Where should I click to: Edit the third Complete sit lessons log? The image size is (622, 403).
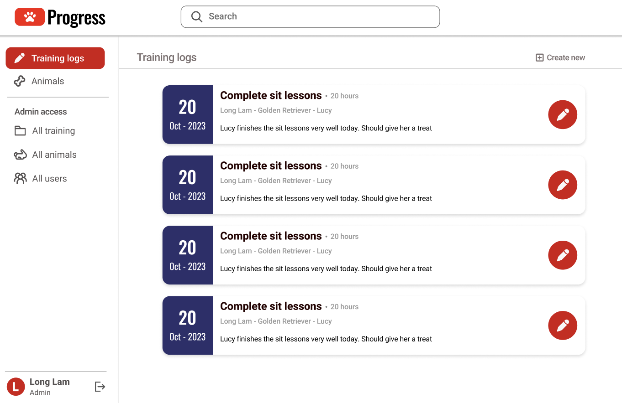coord(563,255)
